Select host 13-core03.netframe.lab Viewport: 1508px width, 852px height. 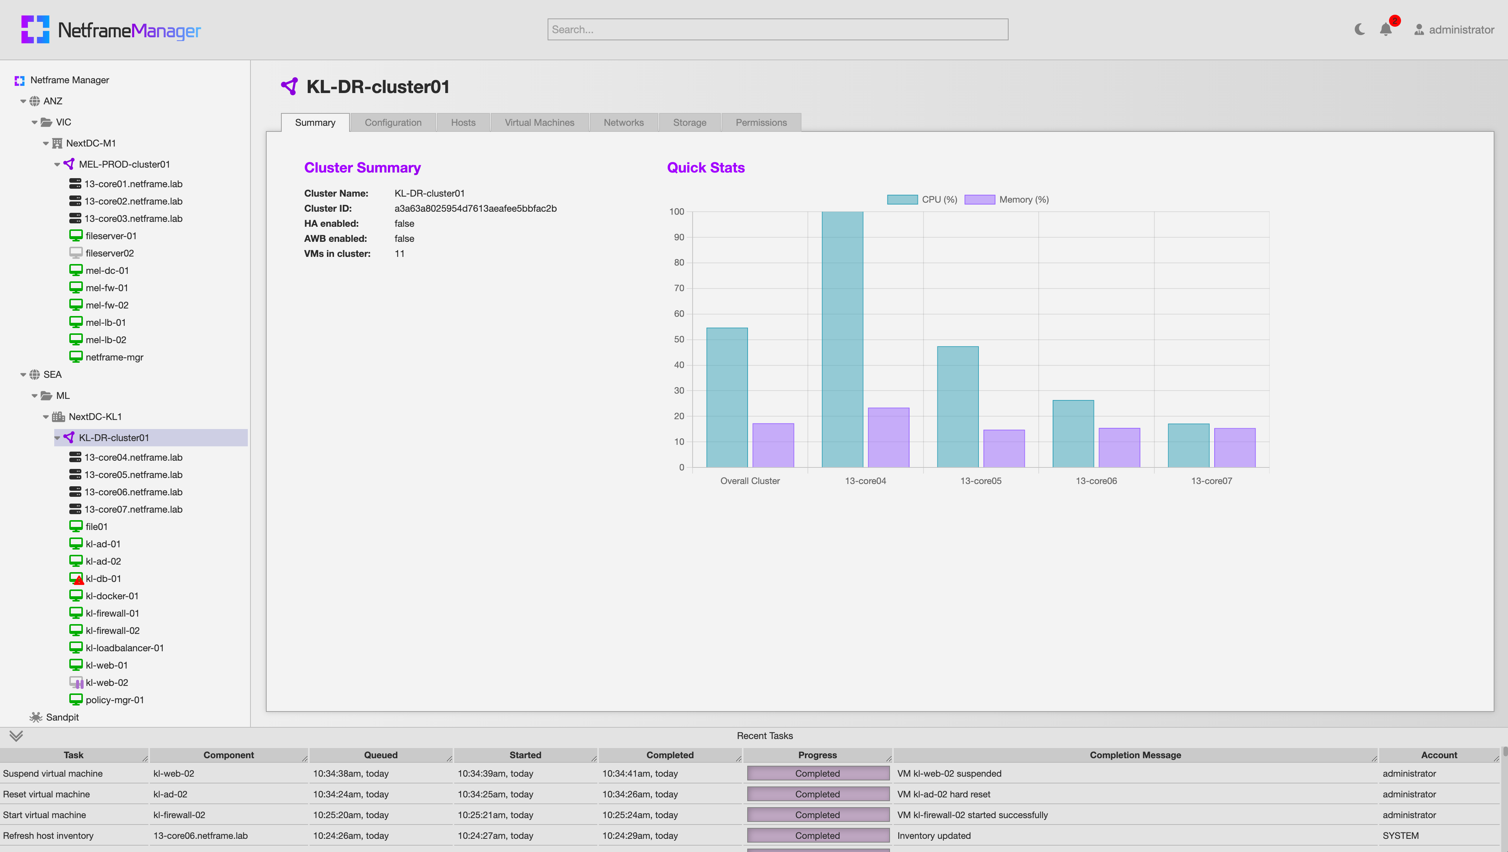point(133,218)
